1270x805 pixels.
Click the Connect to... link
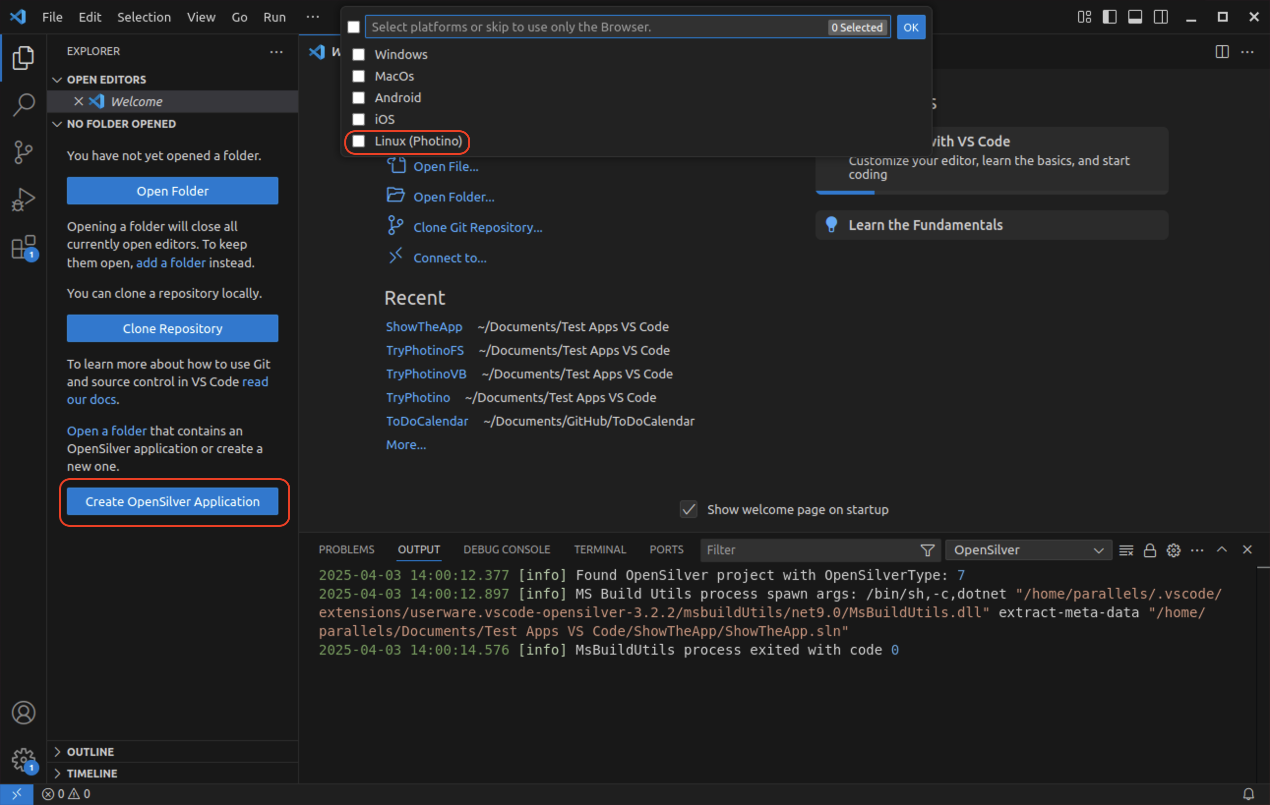[x=450, y=258]
